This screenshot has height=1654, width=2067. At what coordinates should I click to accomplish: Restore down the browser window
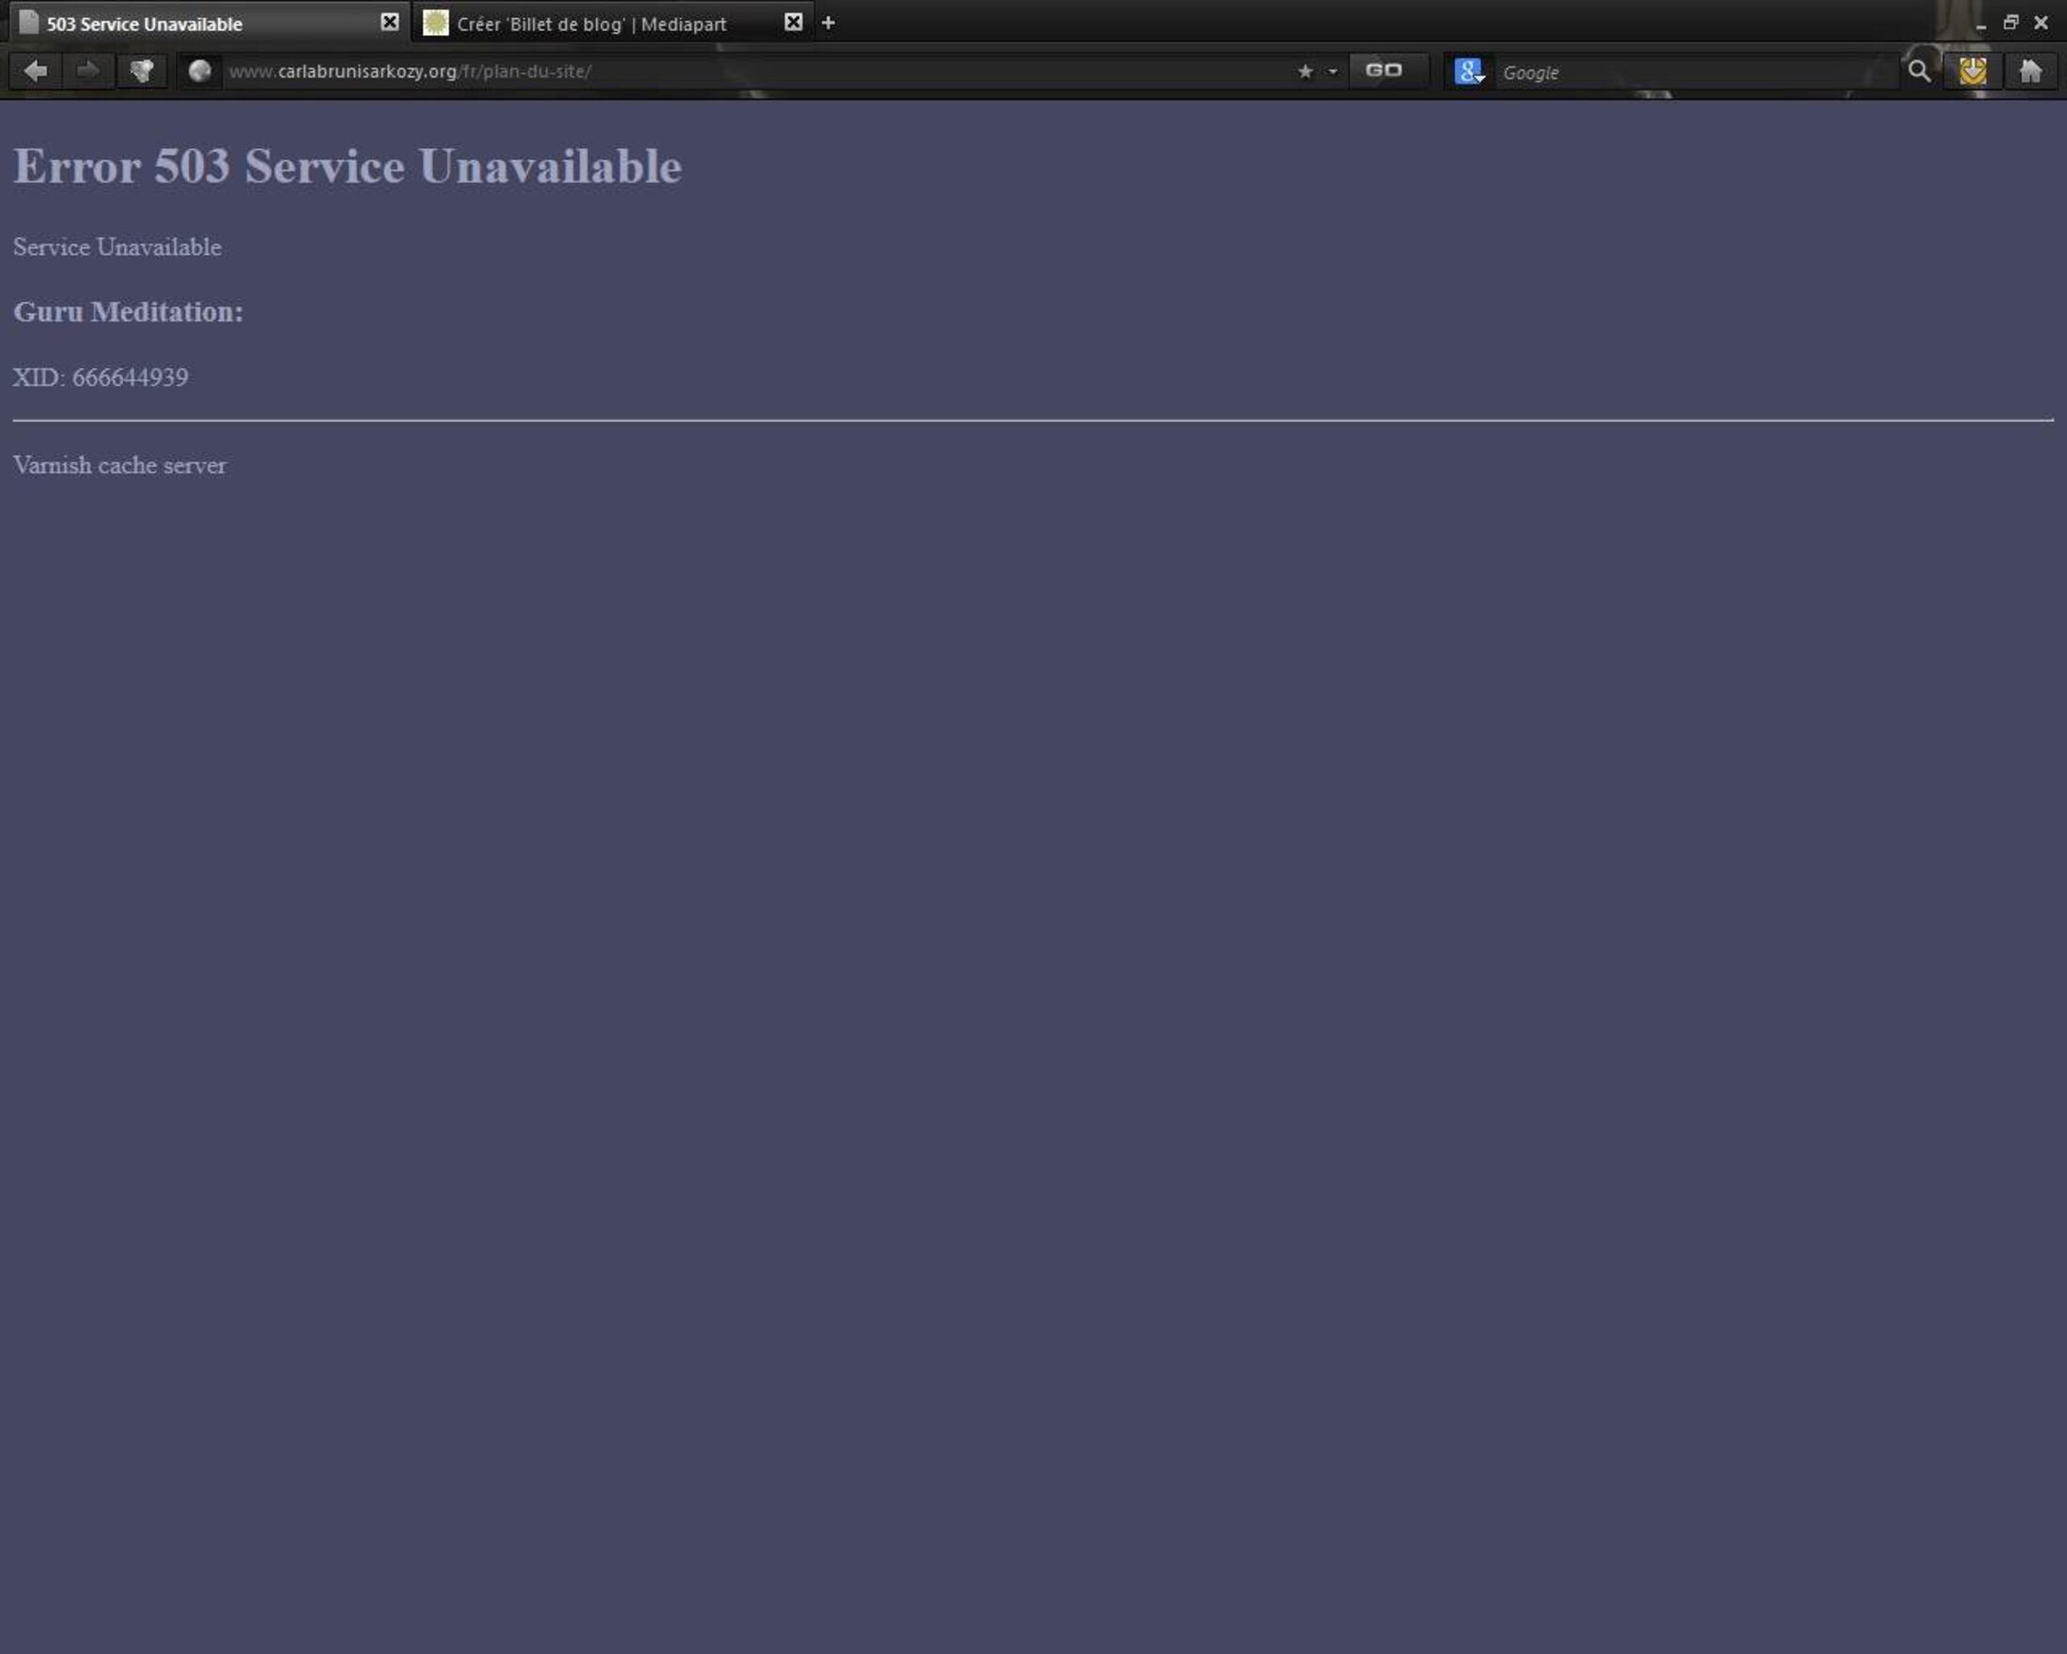click(2011, 23)
